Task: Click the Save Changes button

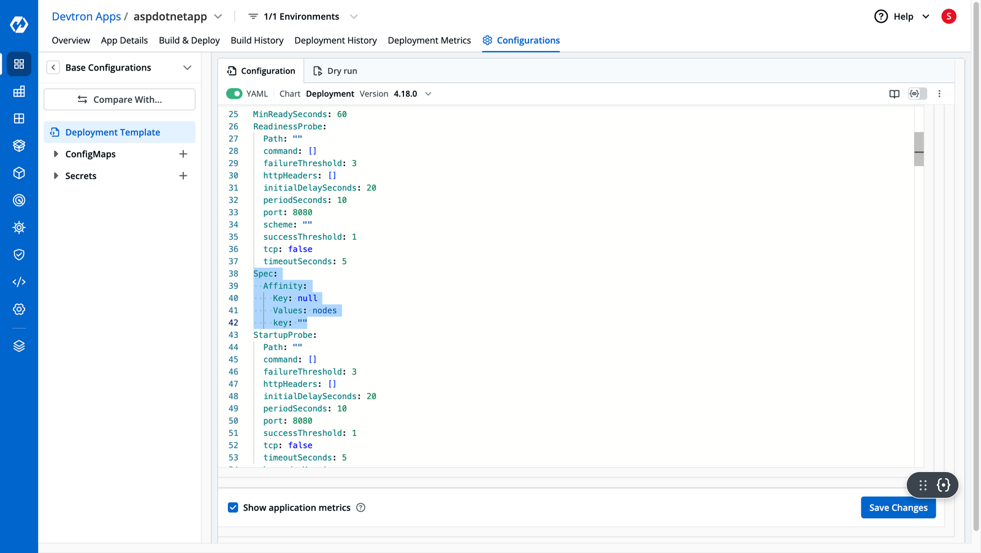Action: 898,508
